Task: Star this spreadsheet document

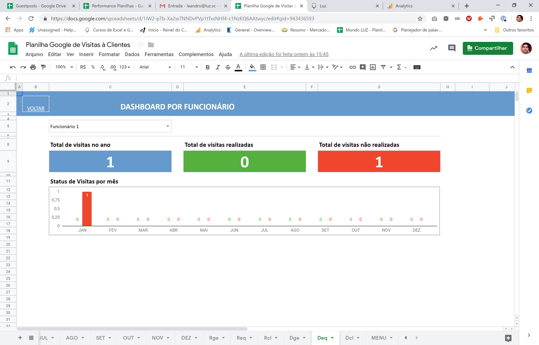Action: (141, 45)
